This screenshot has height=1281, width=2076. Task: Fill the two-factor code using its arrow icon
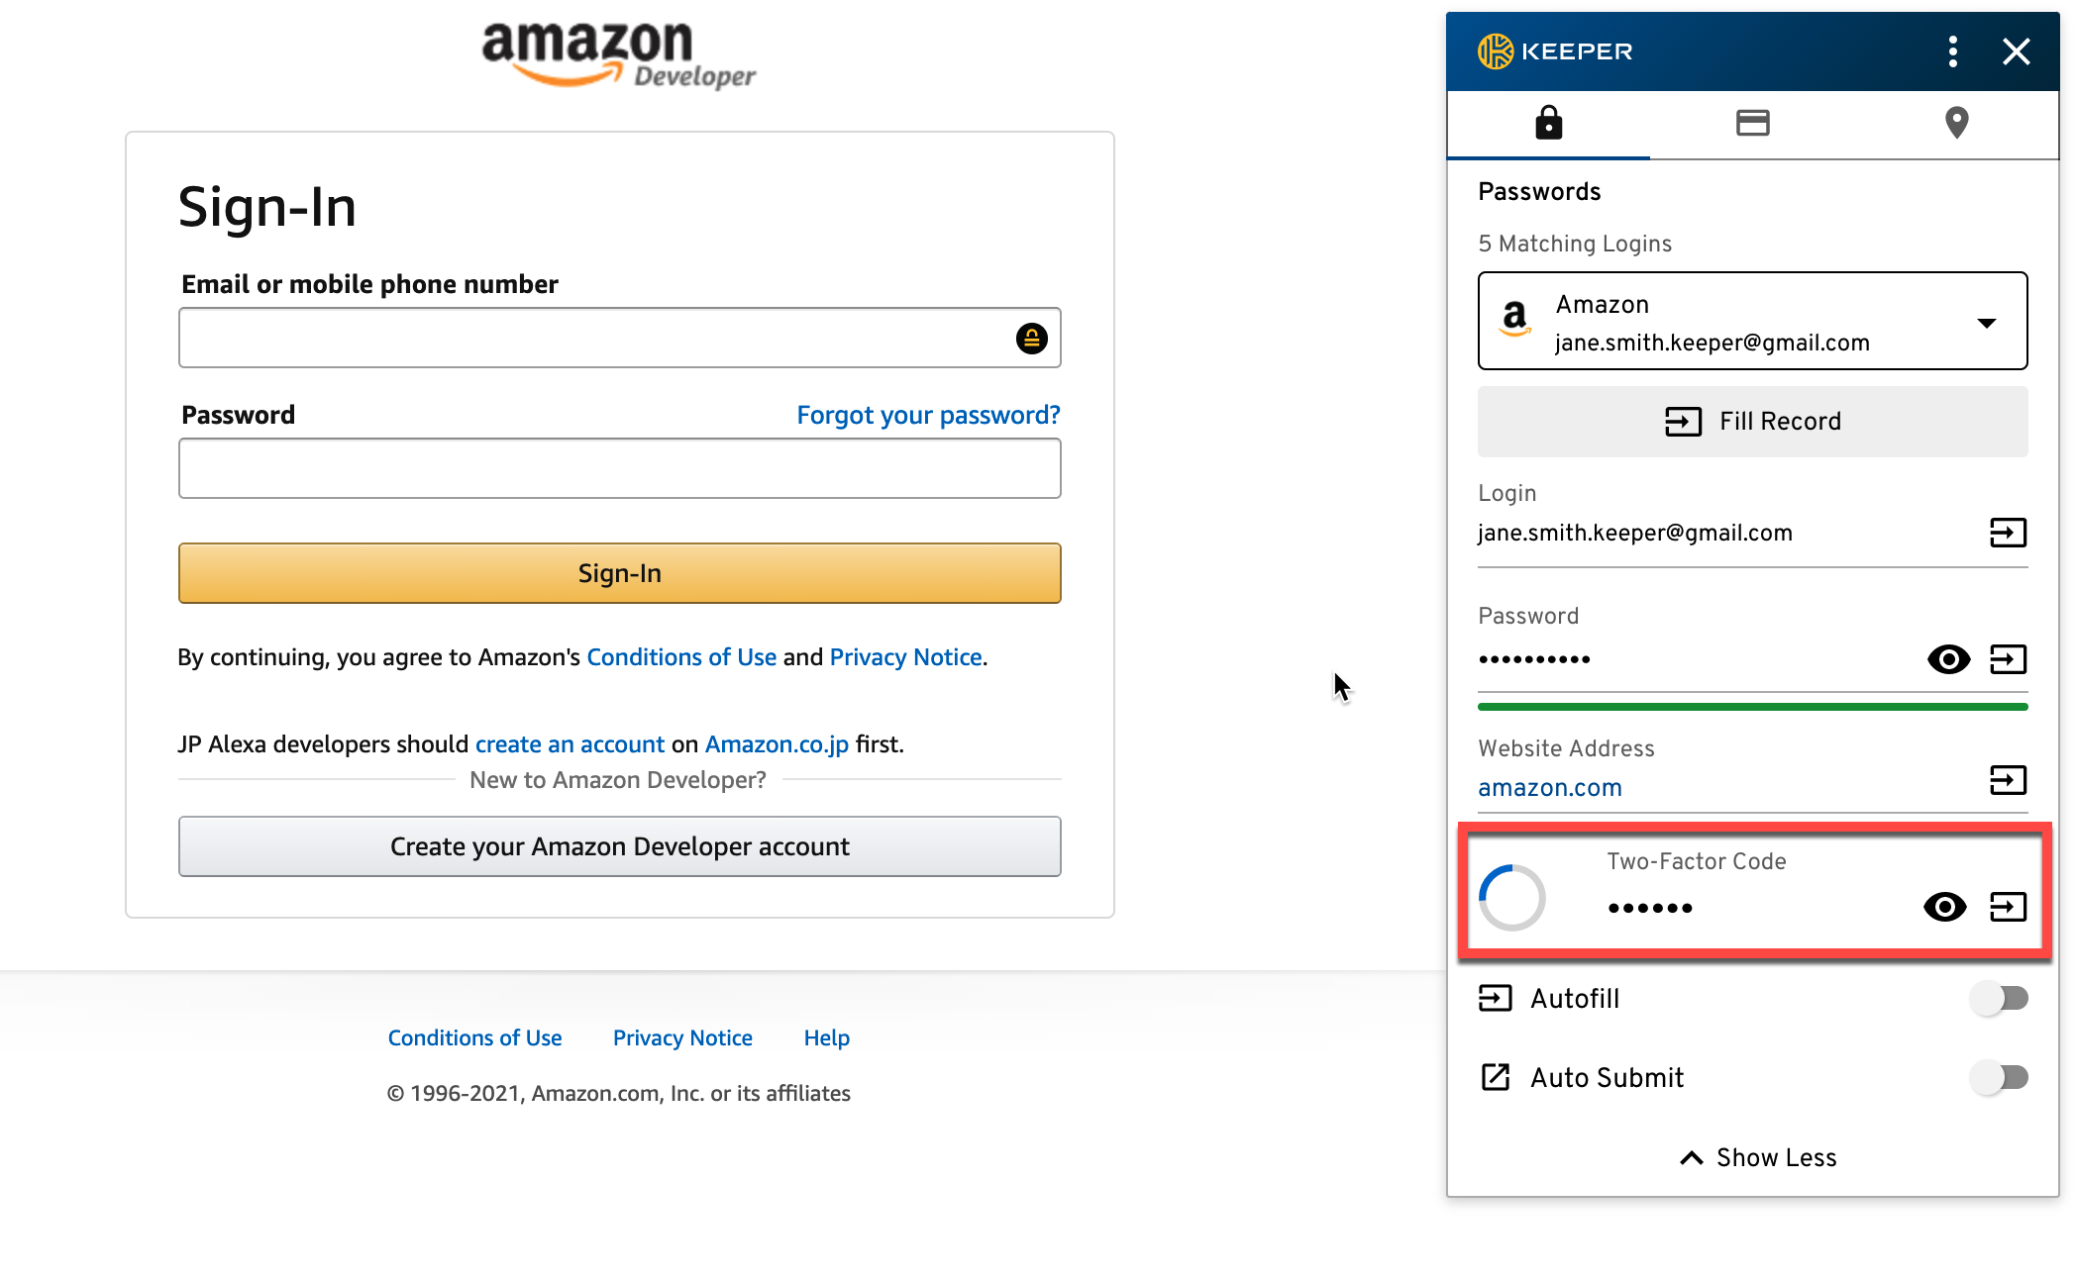2008,907
